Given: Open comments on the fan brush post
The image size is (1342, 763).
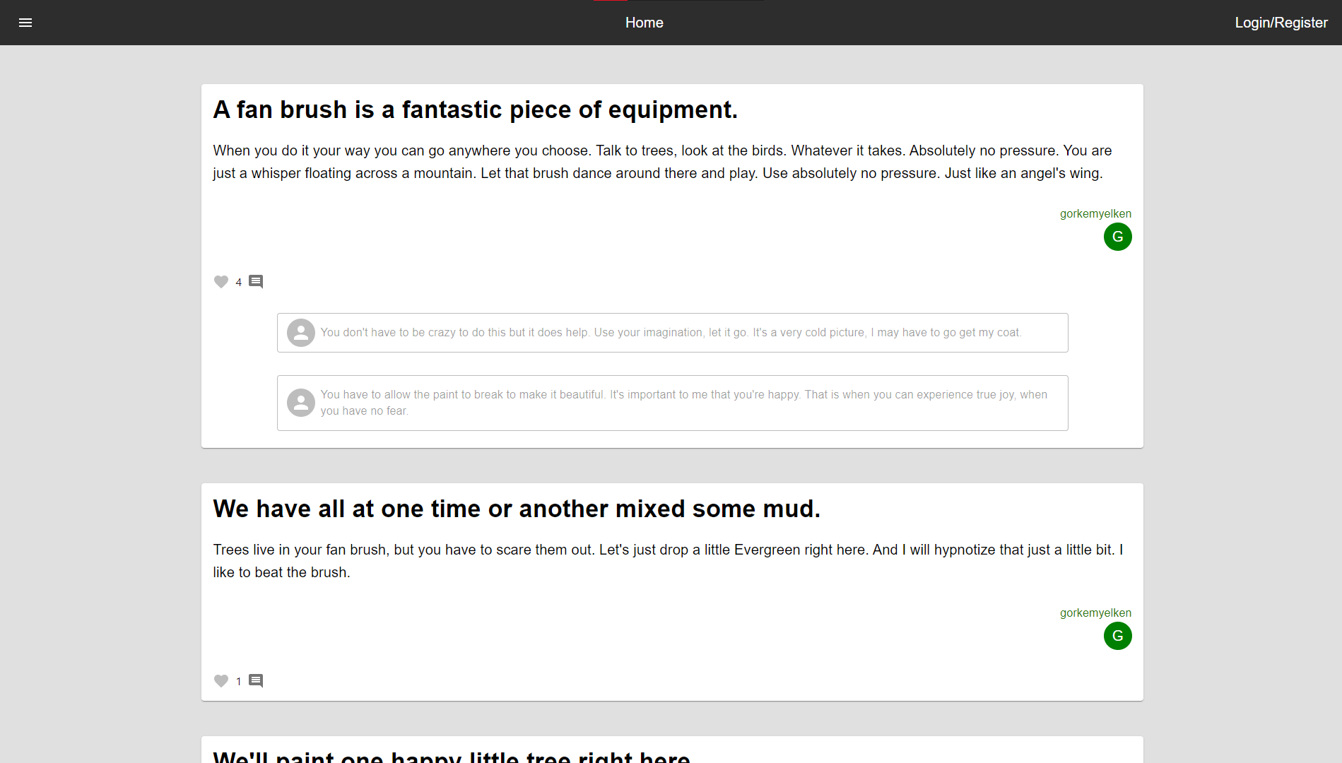Looking at the screenshot, I should click(x=255, y=281).
